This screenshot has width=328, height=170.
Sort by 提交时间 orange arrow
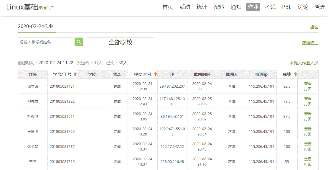click(x=156, y=74)
